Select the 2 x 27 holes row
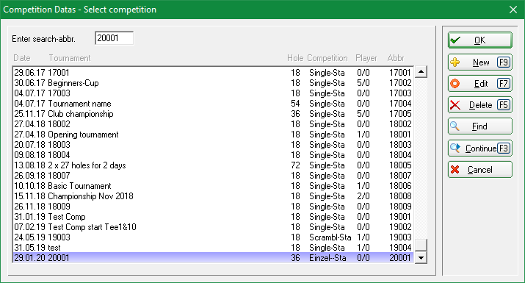The height and width of the screenshot is (283, 525). 213,165
